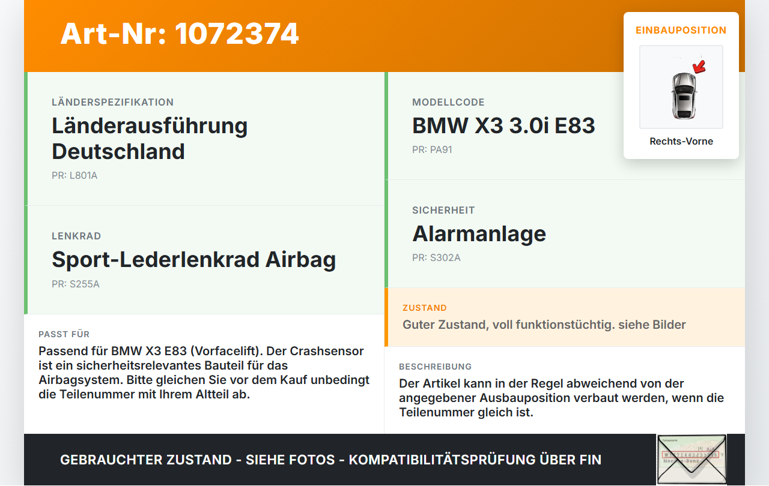Click the EINBAUPOSITION label
Viewport: 769px width, 486px height.
(681, 30)
